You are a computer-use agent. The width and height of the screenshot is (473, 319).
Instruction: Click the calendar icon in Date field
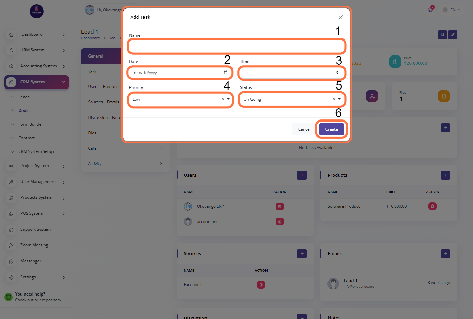pos(225,73)
